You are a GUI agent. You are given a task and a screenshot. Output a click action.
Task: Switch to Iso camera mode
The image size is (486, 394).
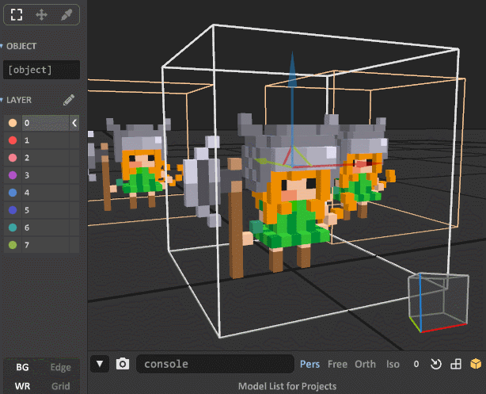pyautogui.click(x=393, y=364)
